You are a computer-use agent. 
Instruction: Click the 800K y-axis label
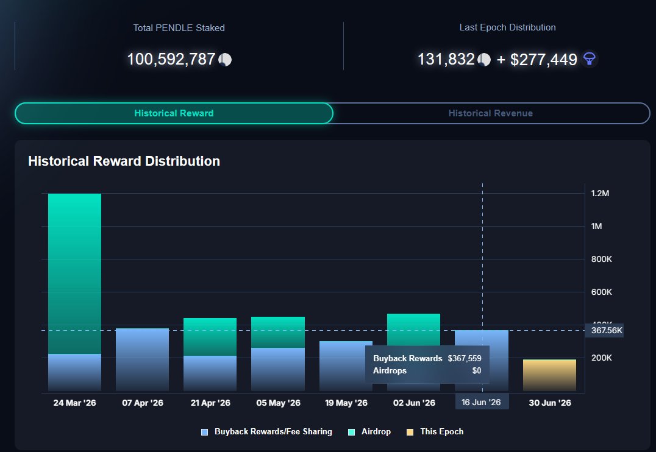[601, 260]
